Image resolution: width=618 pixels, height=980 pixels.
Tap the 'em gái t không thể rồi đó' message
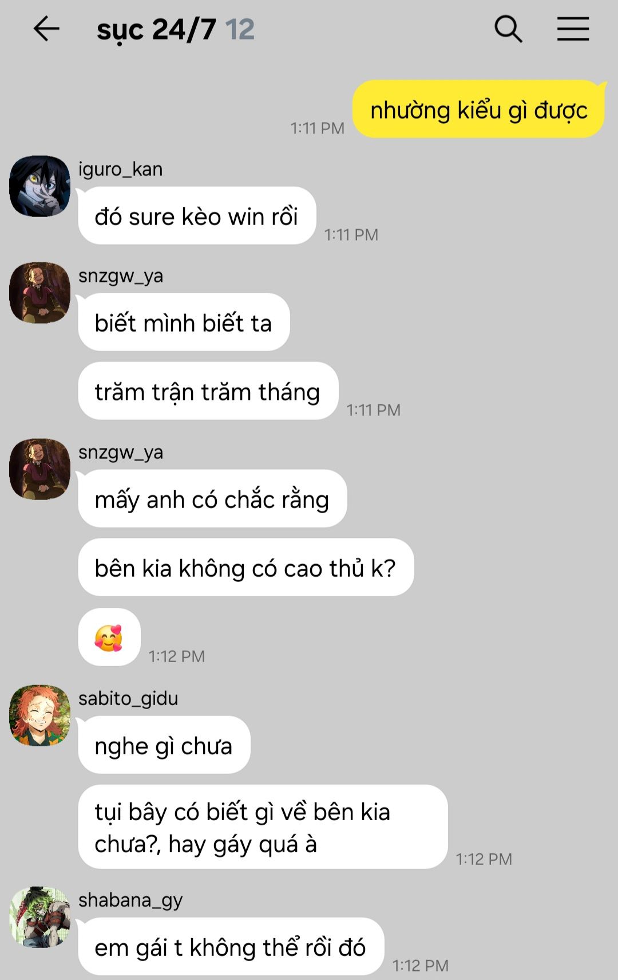coord(231,947)
